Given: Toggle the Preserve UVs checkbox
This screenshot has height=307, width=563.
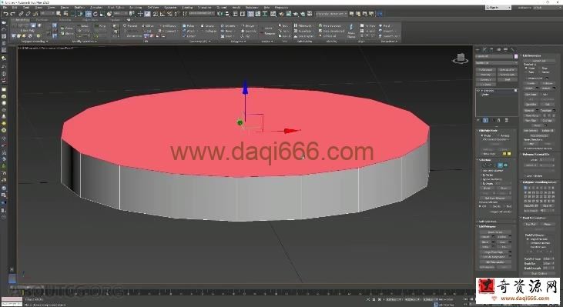Looking at the screenshot, I should (526, 78).
